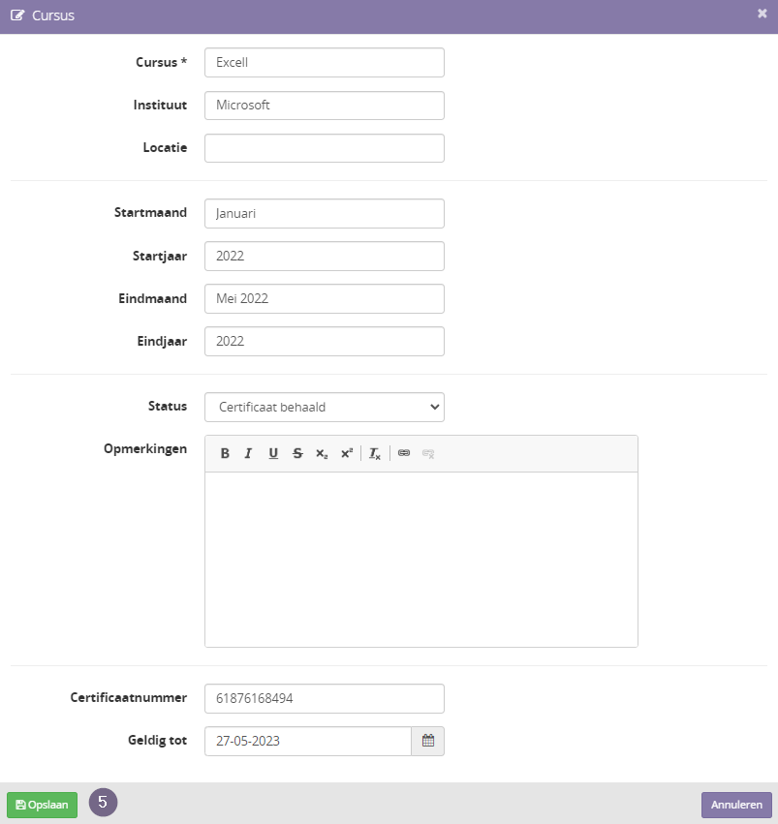Click the Eindmaand field containing Mei 2022
This screenshot has width=778, height=824.
[325, 298]
